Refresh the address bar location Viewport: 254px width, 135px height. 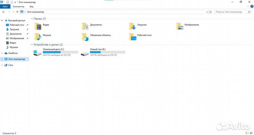pyautogui.click(x=210, y=12)
